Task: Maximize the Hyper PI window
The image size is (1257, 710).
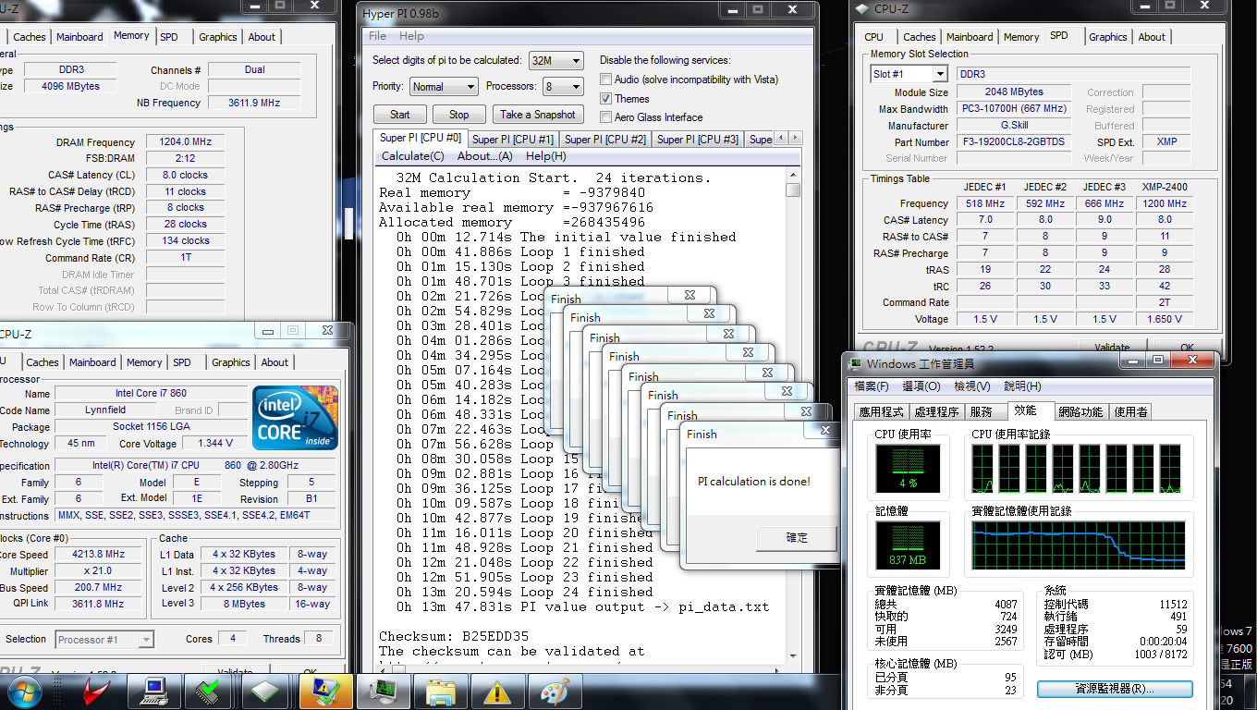Action: pyautogui.click(x=757, y=9)
